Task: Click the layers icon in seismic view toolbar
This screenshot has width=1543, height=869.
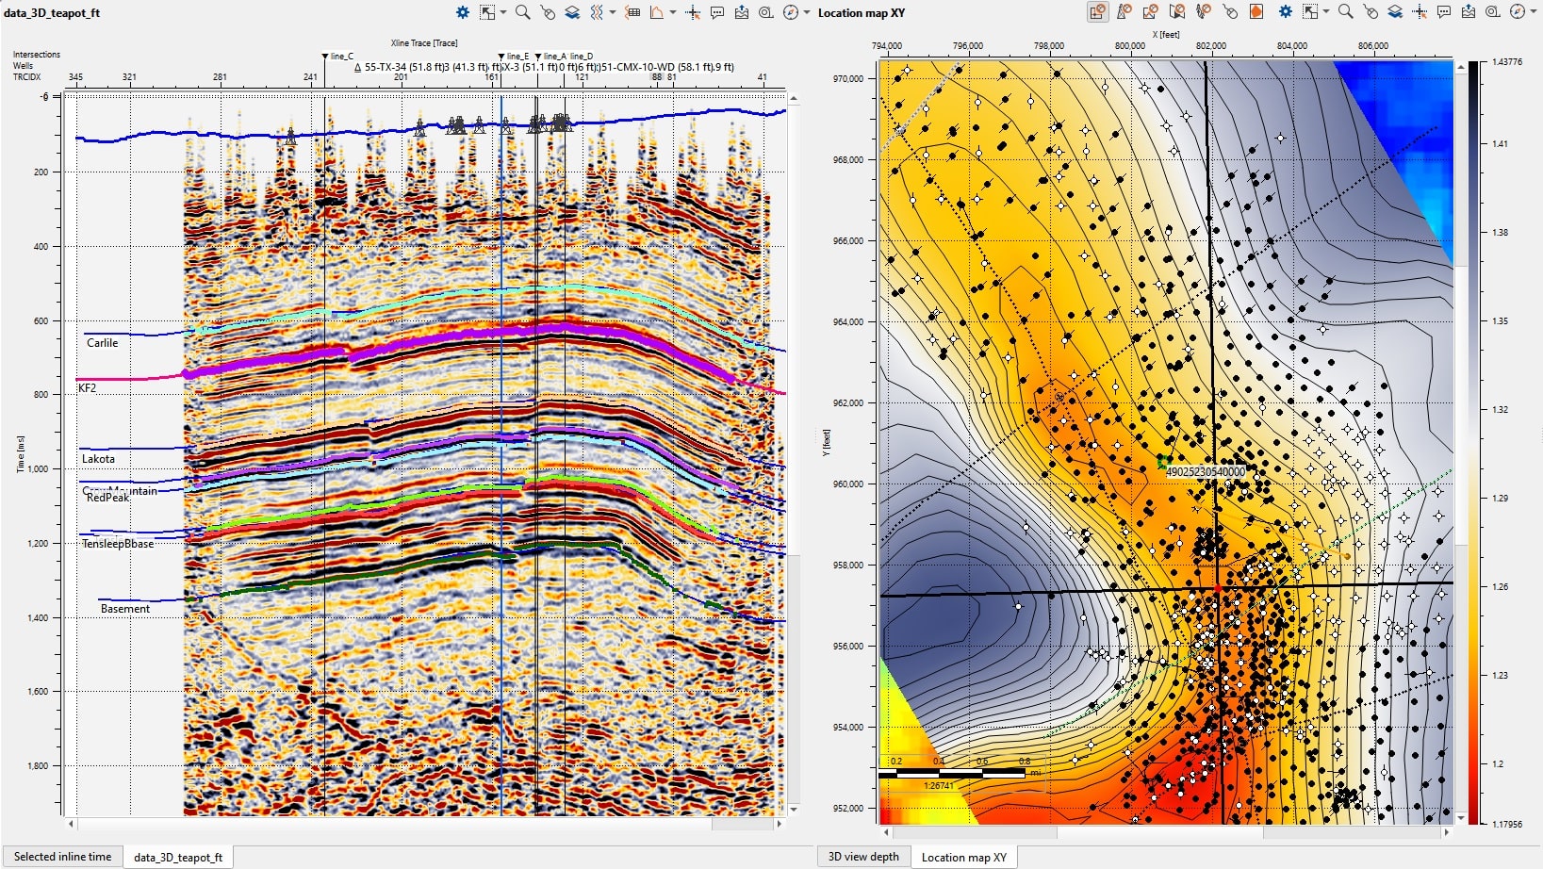Action: coord(572,12)
